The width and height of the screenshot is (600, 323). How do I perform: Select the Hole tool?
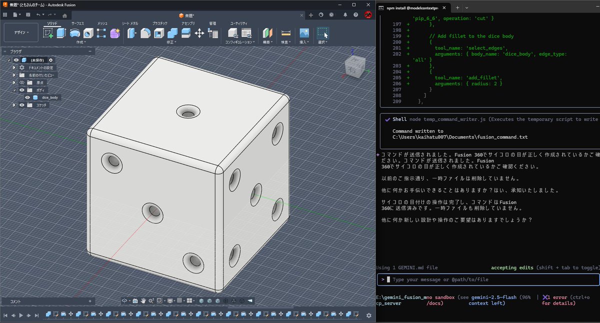pos(88,33)
